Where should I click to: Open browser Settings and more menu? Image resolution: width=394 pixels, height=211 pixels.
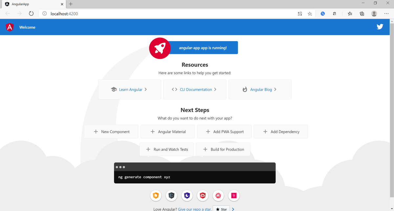(386, 14)
